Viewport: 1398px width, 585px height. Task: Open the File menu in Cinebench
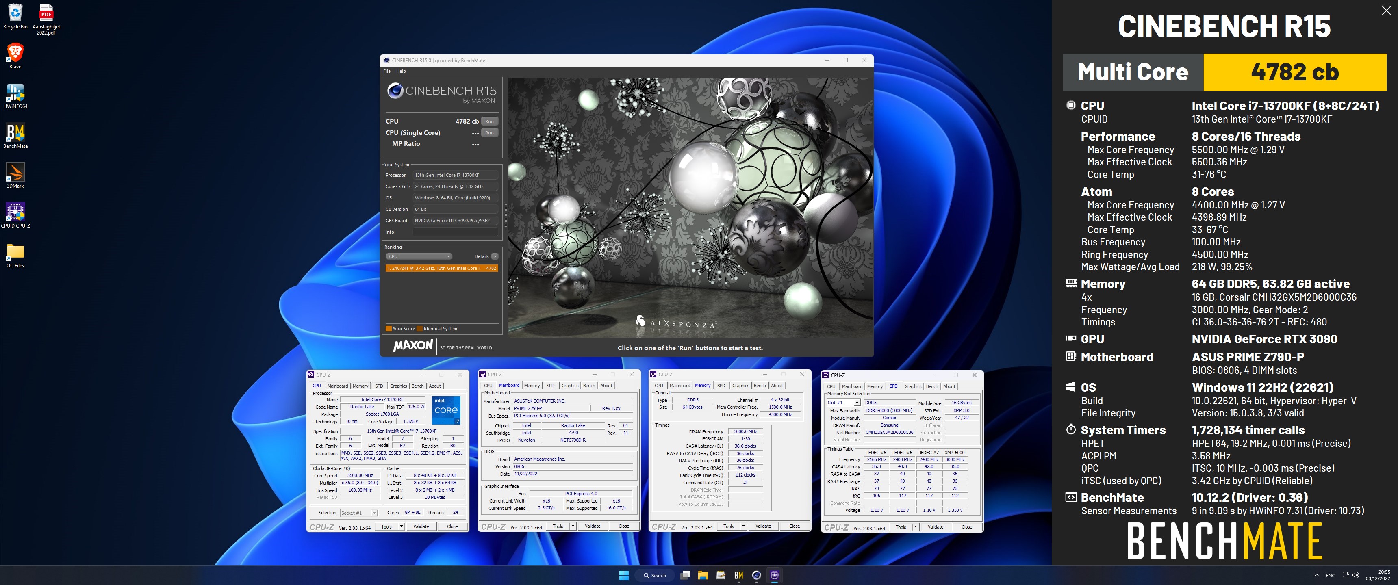tap(386, 71)
